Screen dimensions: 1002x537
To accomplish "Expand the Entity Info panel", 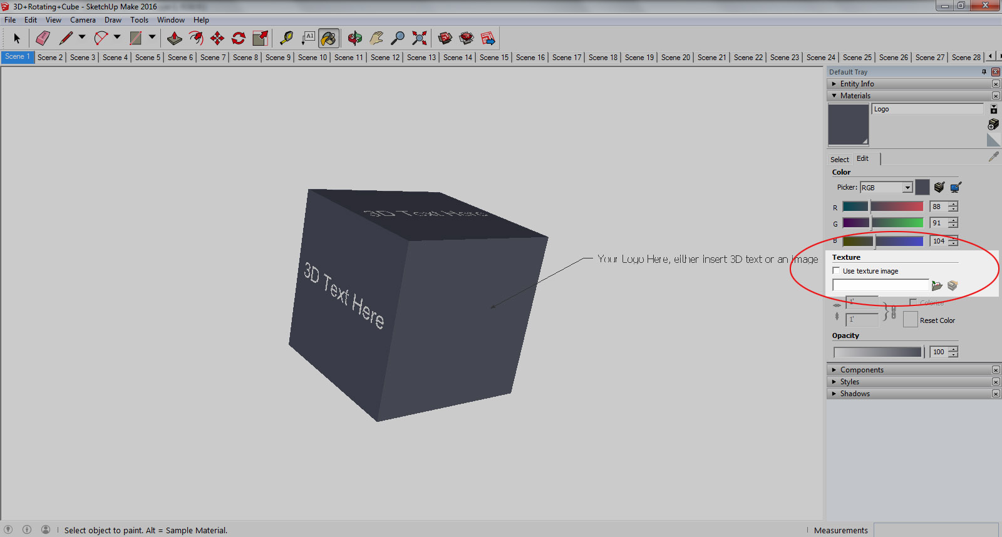I will tap(857, 84).
